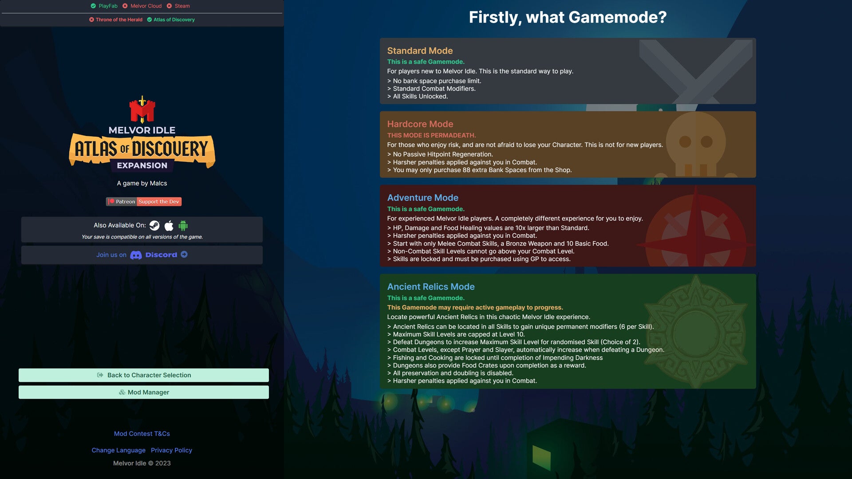Open Back to Character Selection screen
This screenshot has width=852, height=479.
click(143, 375)
